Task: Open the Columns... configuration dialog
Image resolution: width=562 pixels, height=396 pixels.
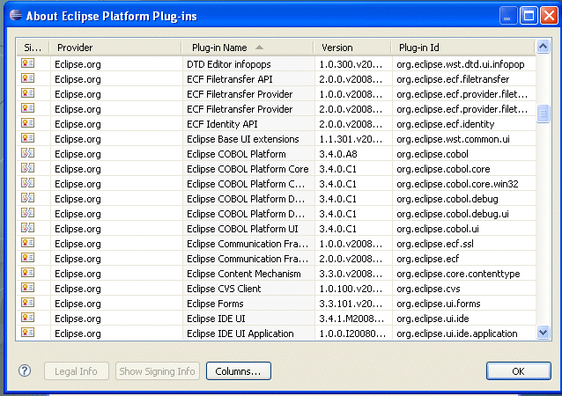Action: [239, 371]
